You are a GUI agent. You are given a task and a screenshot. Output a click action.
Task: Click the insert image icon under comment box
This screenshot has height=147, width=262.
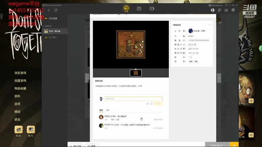pyautogui.click(x=147, y=104)
